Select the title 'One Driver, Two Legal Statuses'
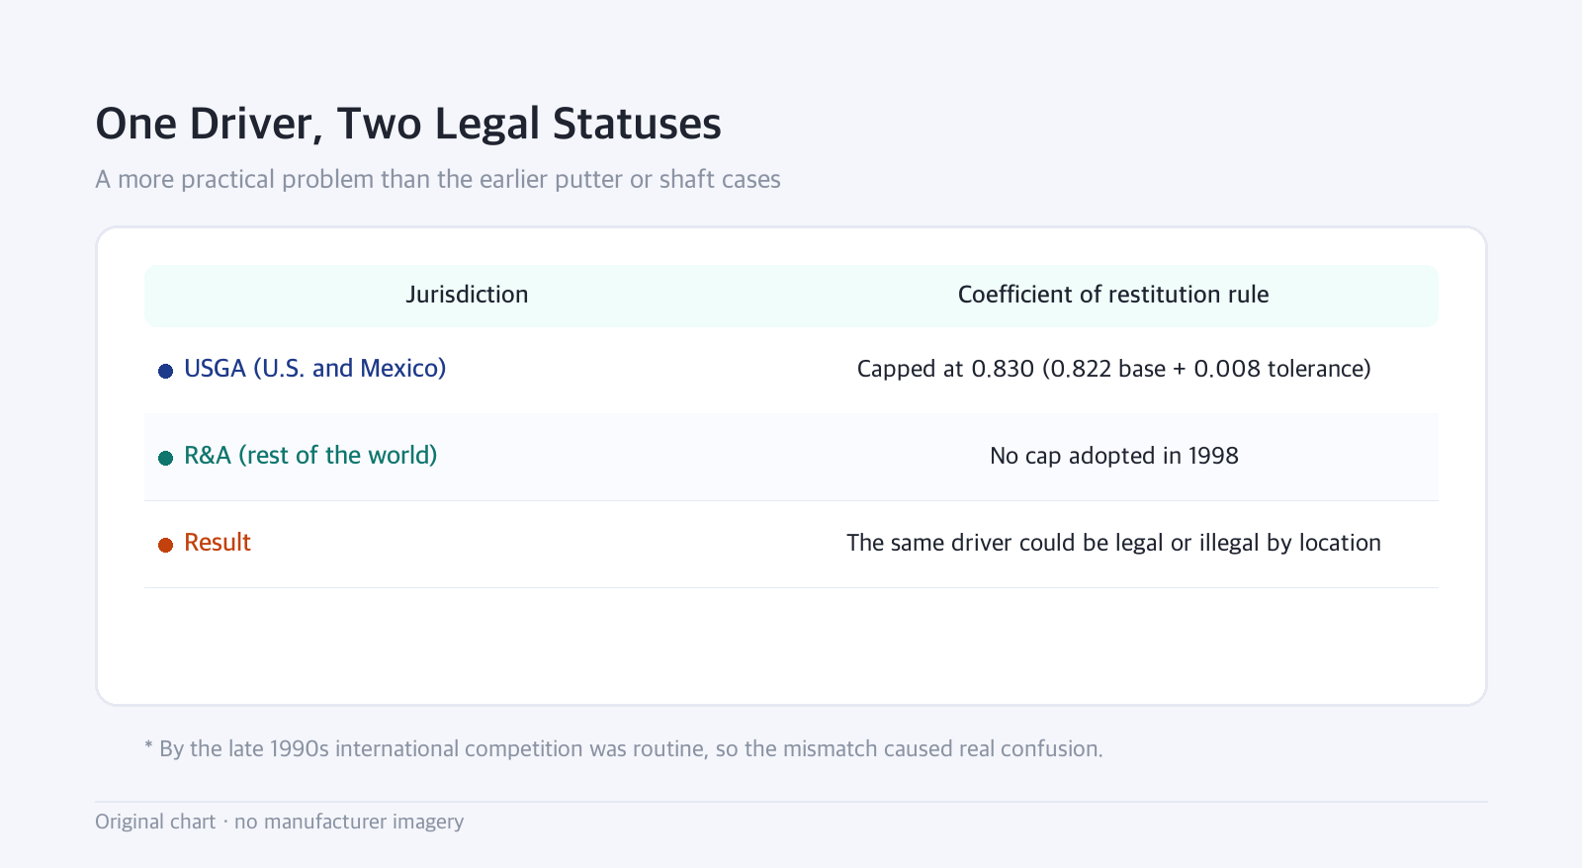The image size is (1582, 868). point(408,125)
